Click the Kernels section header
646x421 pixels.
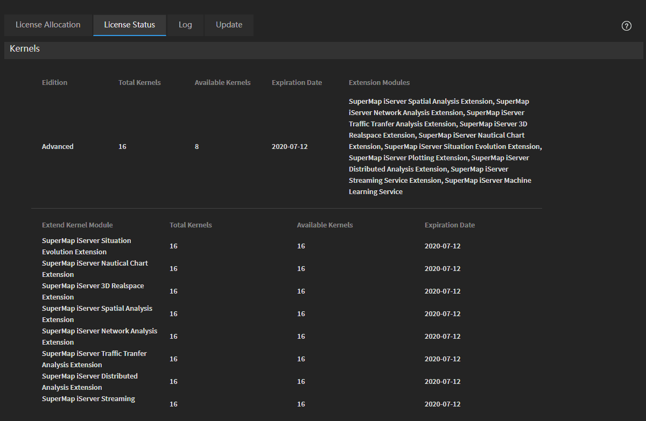pyautogui.click(x=25, y=49)
